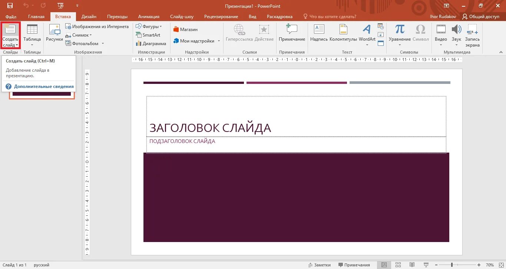Expand the WordArt dropdown arrow
This screenshot has width=506, height=269.
367,45
